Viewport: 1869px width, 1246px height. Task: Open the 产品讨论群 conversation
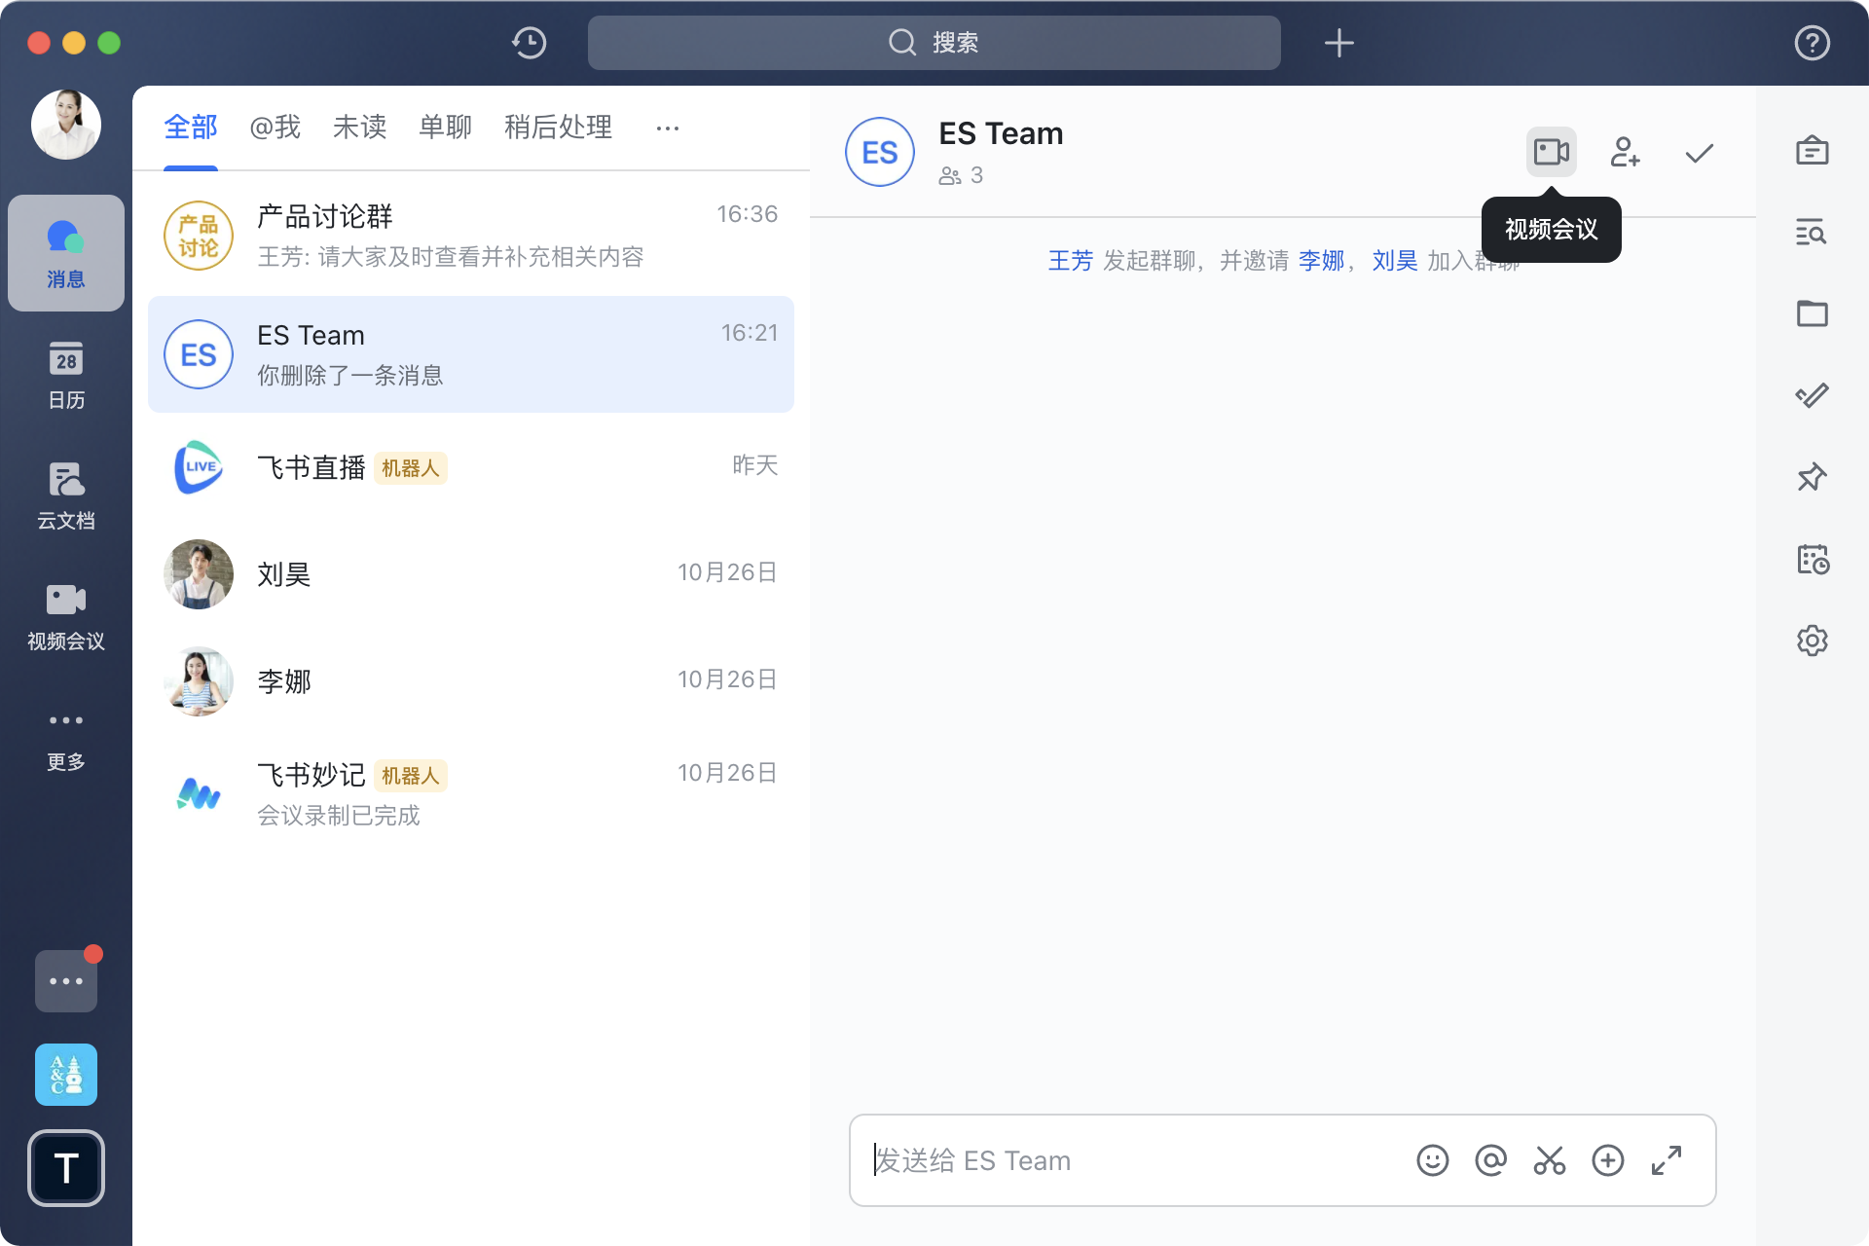(x=471, y=236)
